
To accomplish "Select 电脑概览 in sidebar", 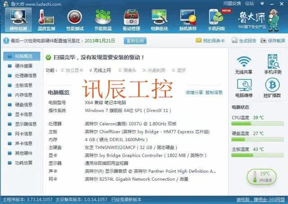I will [22, 56].
